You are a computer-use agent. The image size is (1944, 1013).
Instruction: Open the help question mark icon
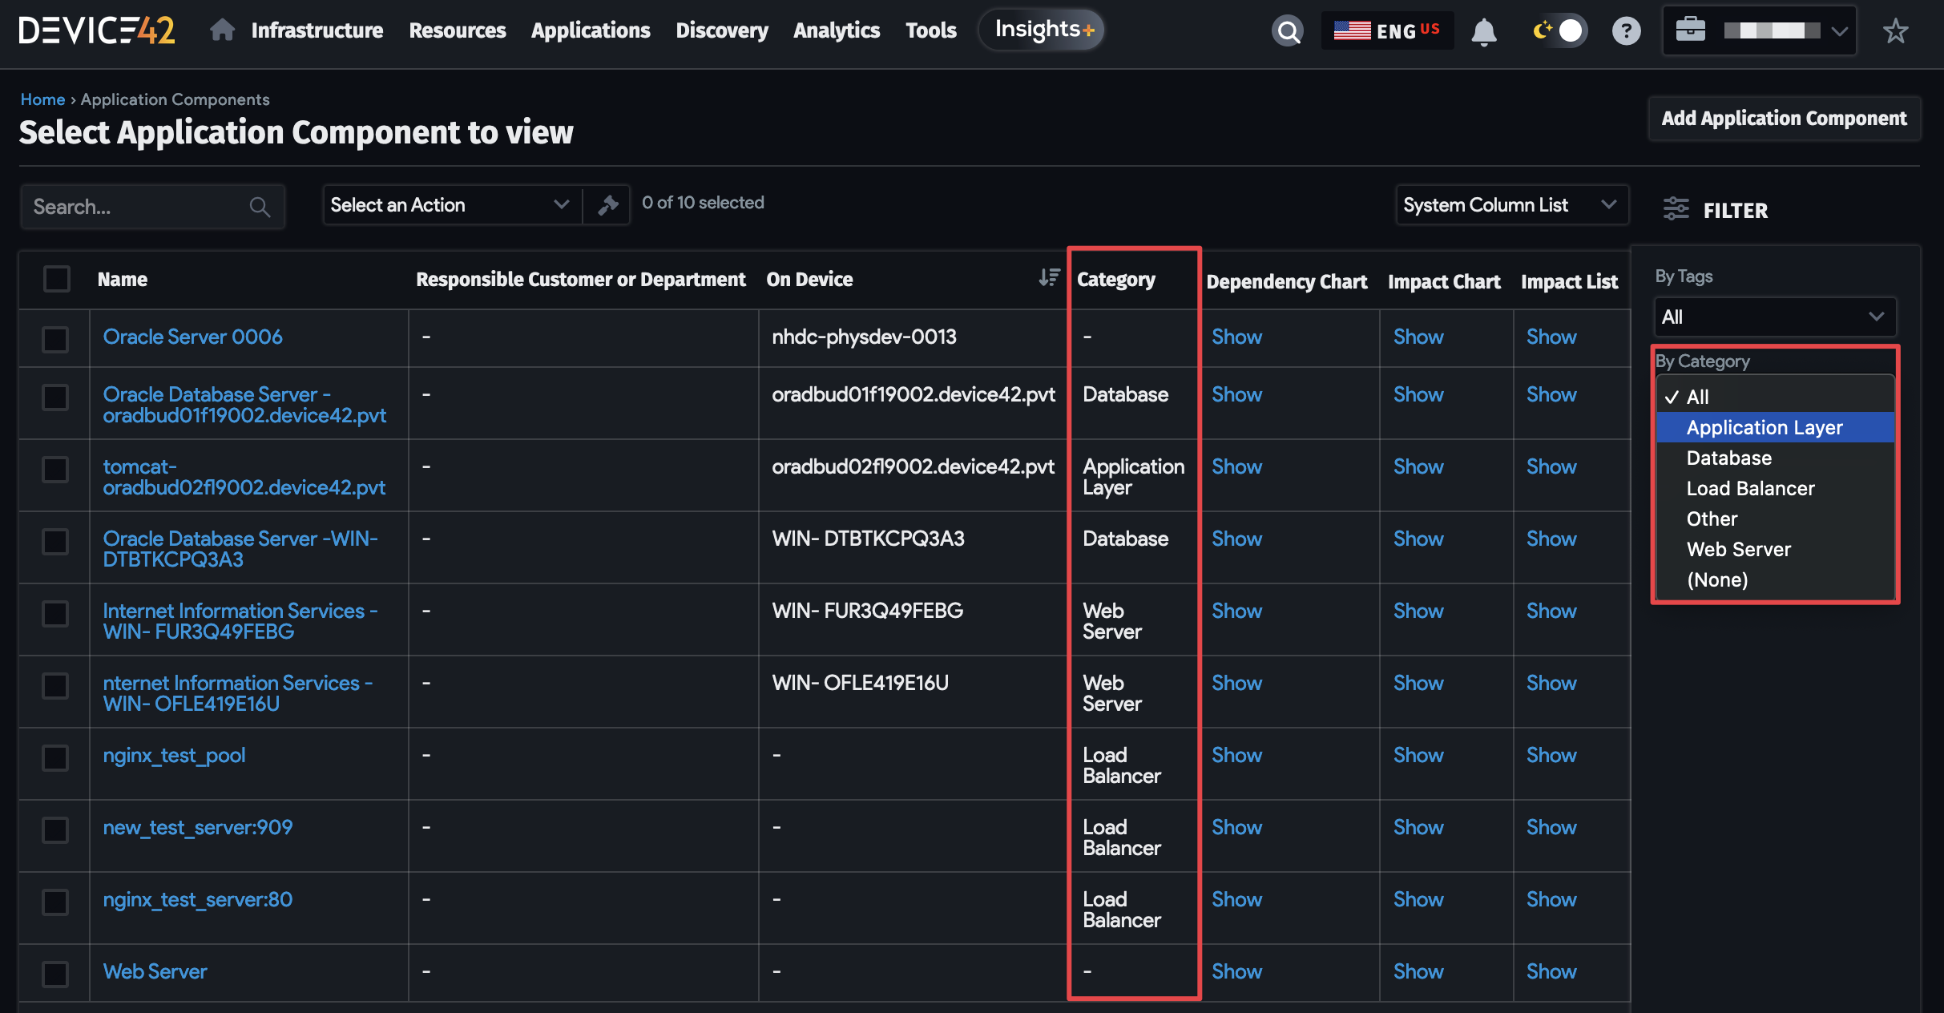[x=1626, y=31]
